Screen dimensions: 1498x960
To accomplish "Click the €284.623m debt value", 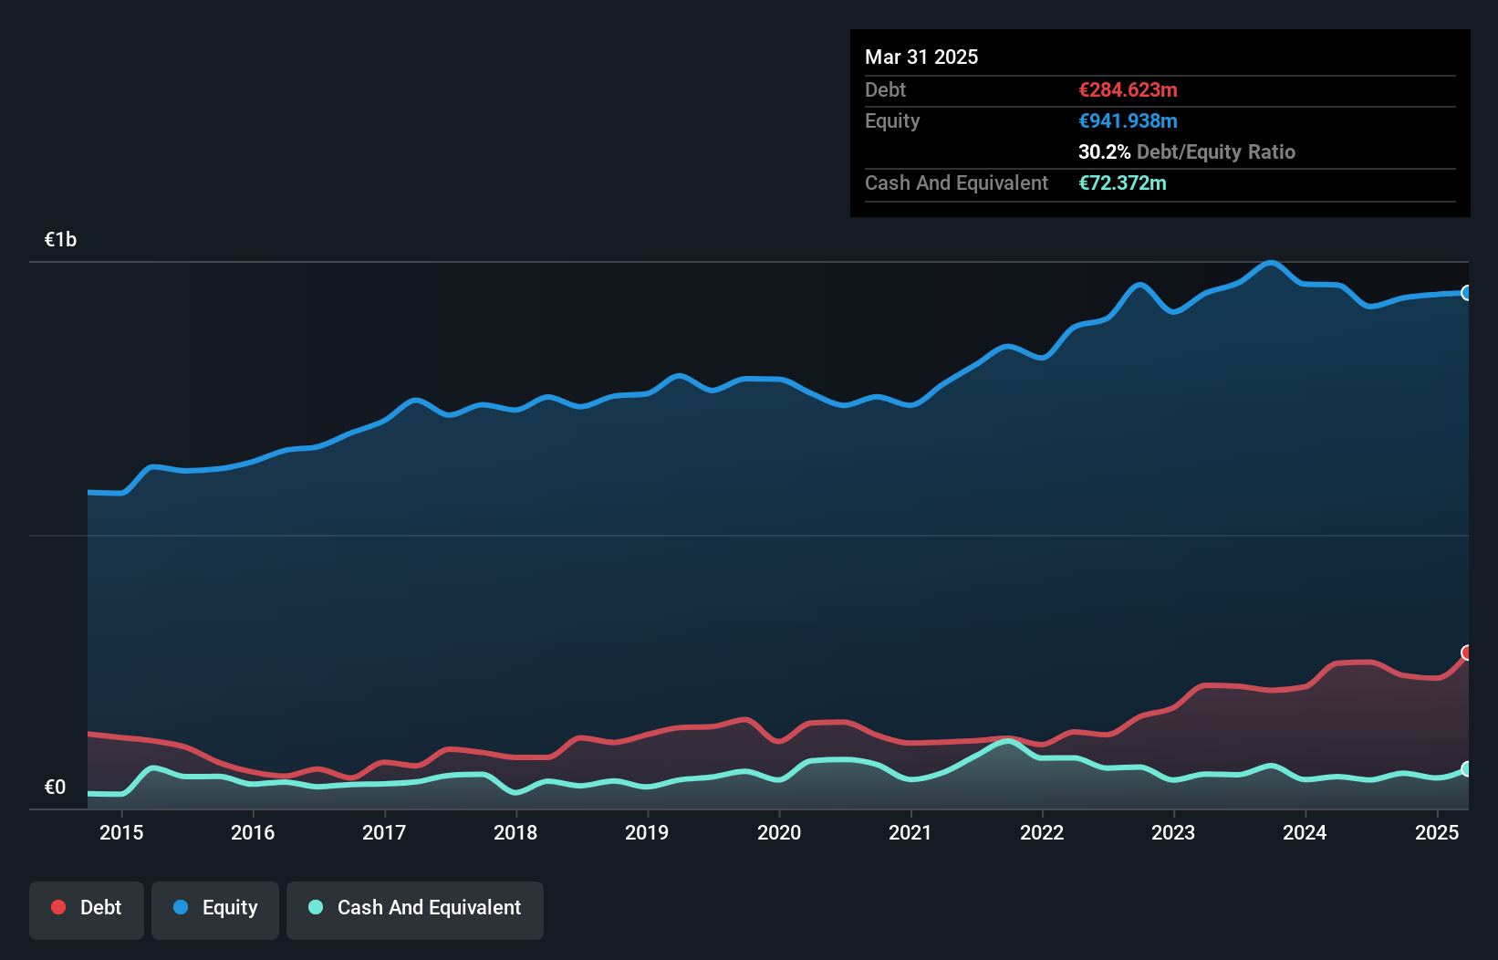I will click(1128, 89).
